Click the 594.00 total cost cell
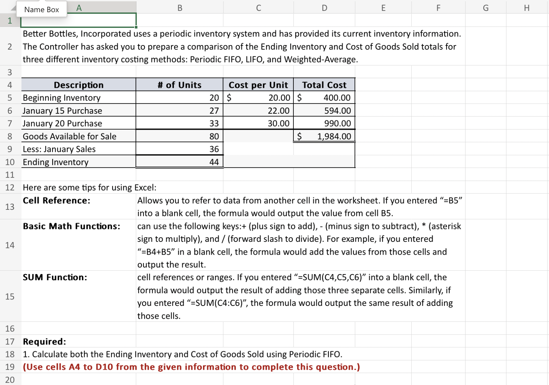The image size is (549, 385). (x=324, y=111)
